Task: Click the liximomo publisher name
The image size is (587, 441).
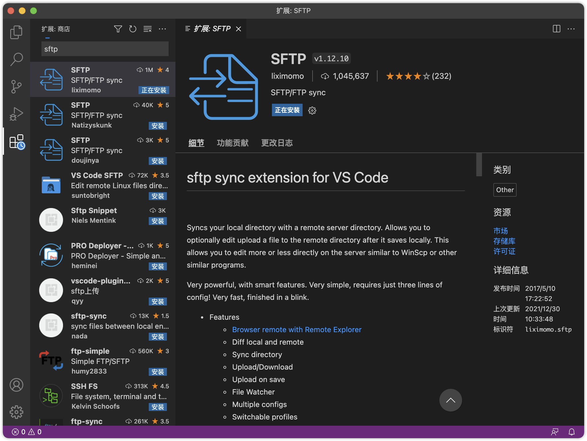Action: point(287,76)
